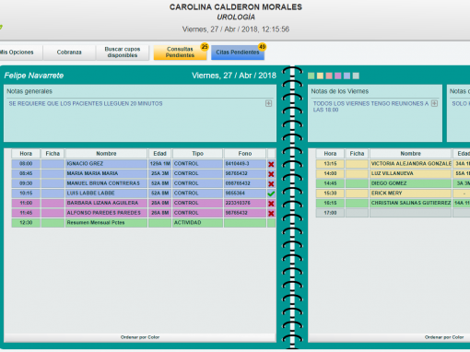Open the 12:30 Resumen Mensual Pctes activity
The height and width of the screenshot is (352, 470).
[x=143, y=223]
